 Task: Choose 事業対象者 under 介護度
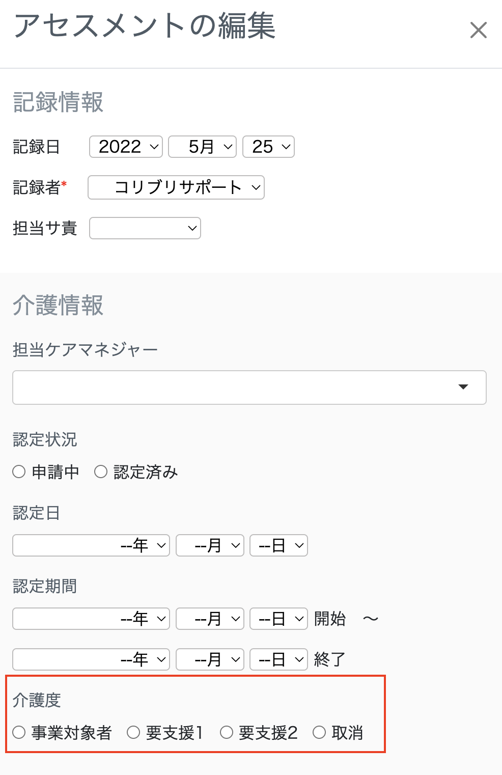click(19, 733)
